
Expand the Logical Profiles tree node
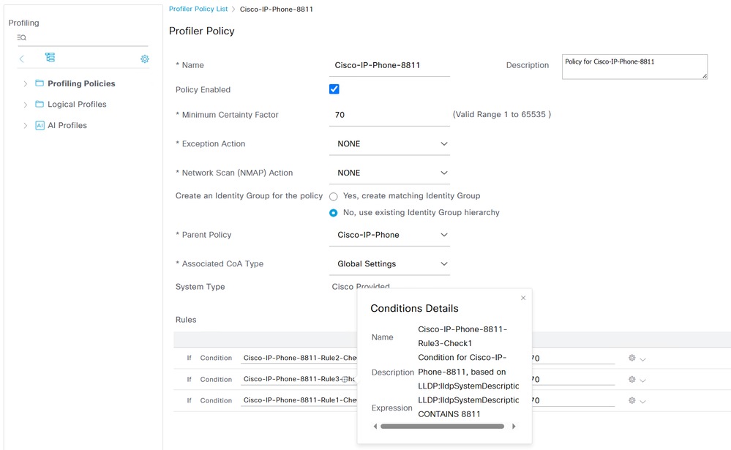[x=26, y=105]
